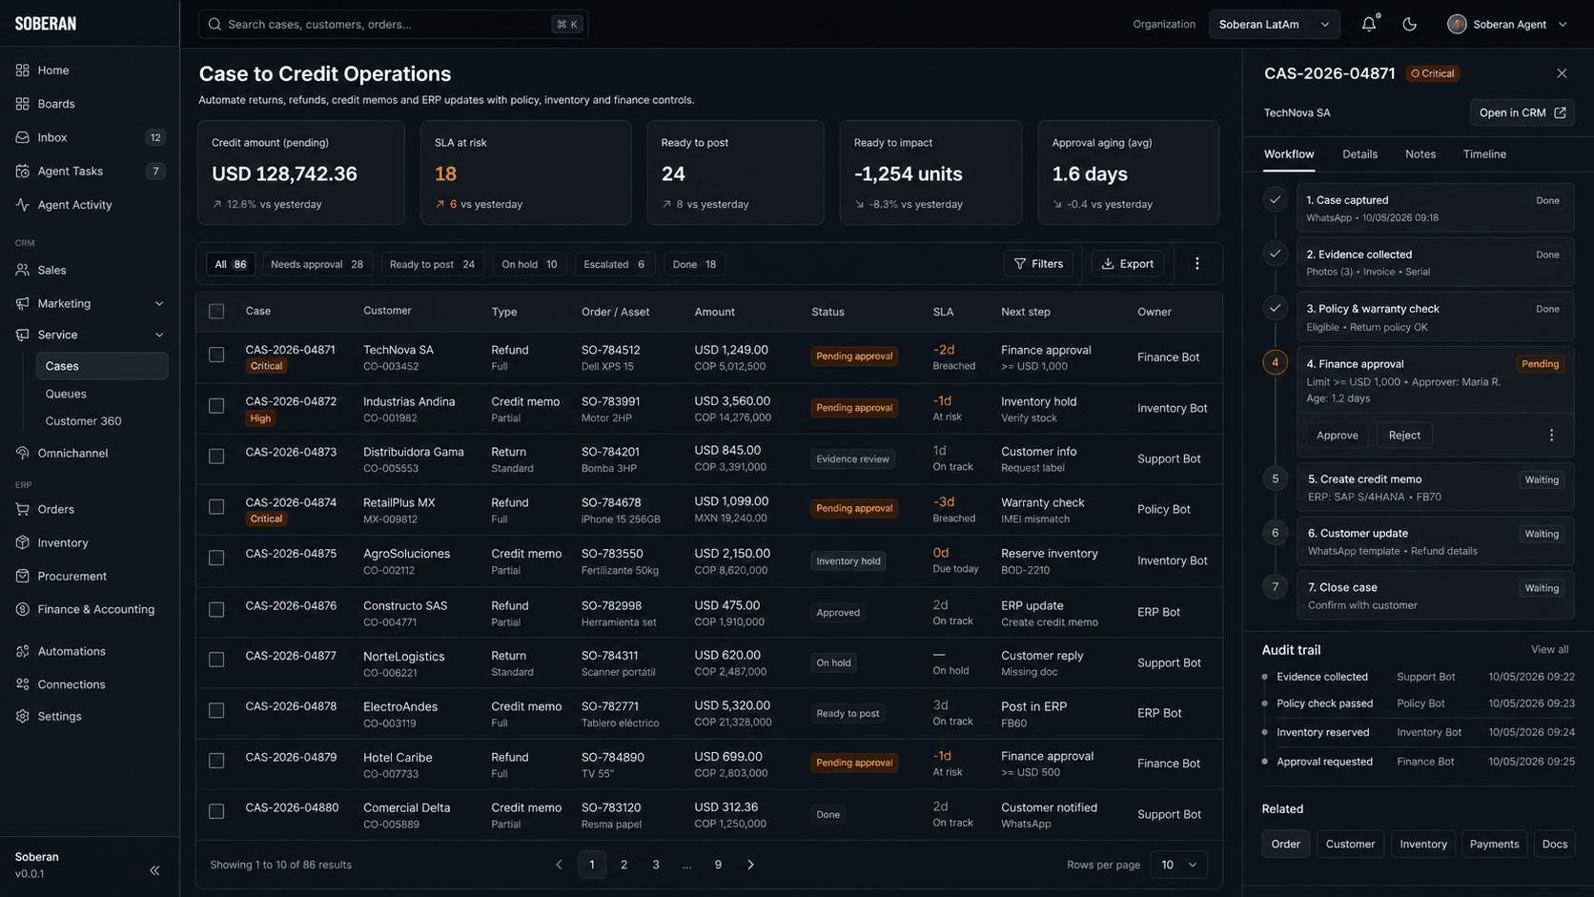The image size is (1594, 897).
Task: Select checkbox for CAS-2026-04872
Action: tap(216, 406)
